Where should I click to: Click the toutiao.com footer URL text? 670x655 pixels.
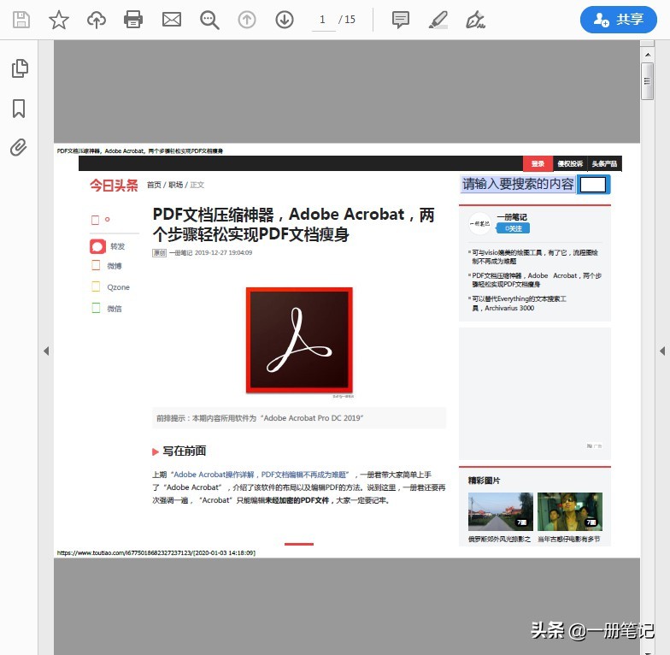[156, 552]
